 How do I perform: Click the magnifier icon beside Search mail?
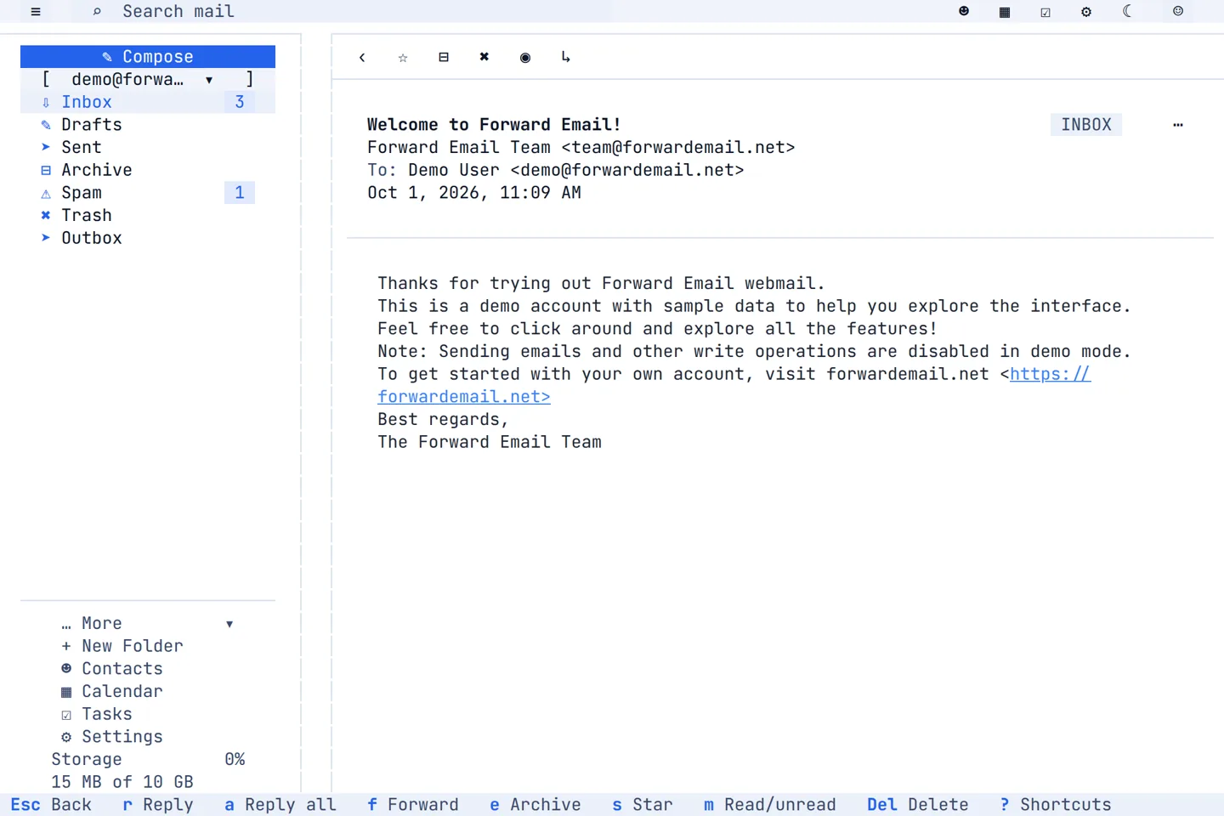tap(97, 12)
